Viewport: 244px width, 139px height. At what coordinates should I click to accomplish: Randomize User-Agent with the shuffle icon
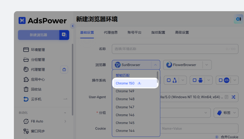pos(233,97)
